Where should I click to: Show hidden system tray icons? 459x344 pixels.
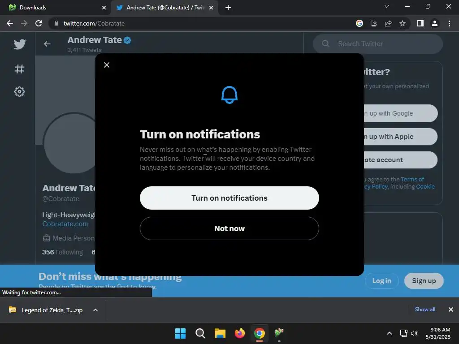tap(390, 333)
